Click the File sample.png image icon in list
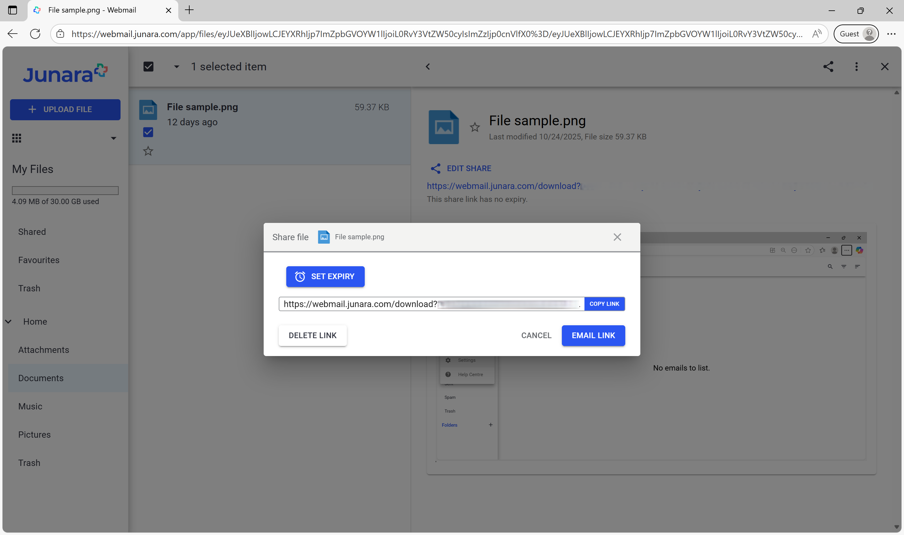Viewport: 904px width, 535px height. point(148,110)
